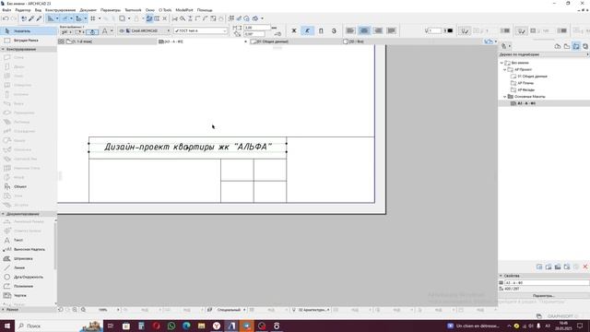
Task: Open the Параметры menu
Action: point(111,10)
